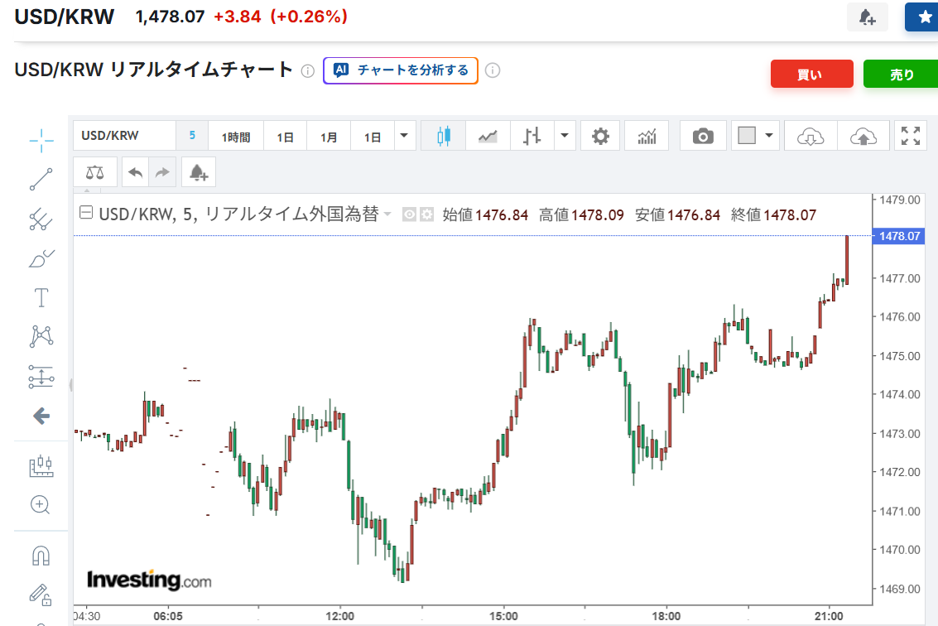Open the indicators chart icon
Image resolution: width=938 pixels, height=626 pixels.
[x=647, y=137]
